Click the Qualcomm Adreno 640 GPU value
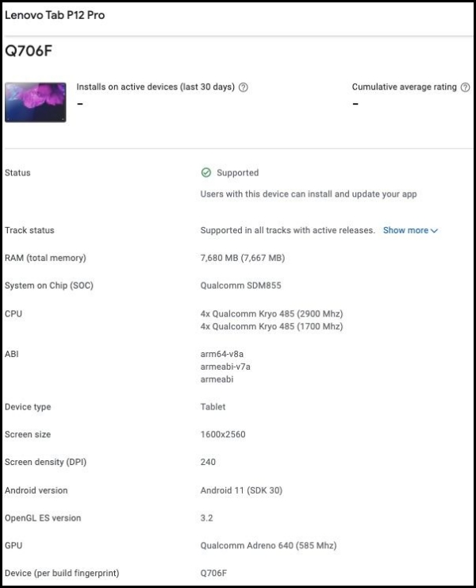 tap(268, 546)
